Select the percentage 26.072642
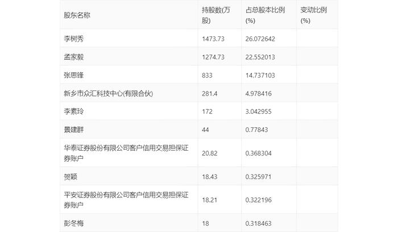Screen dimensions: 398x232 click(260, 39)
